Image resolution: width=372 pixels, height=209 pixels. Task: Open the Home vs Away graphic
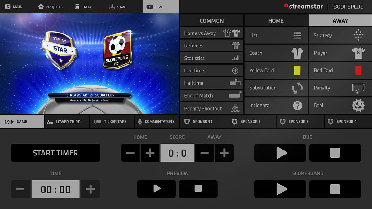coord(211,33)
